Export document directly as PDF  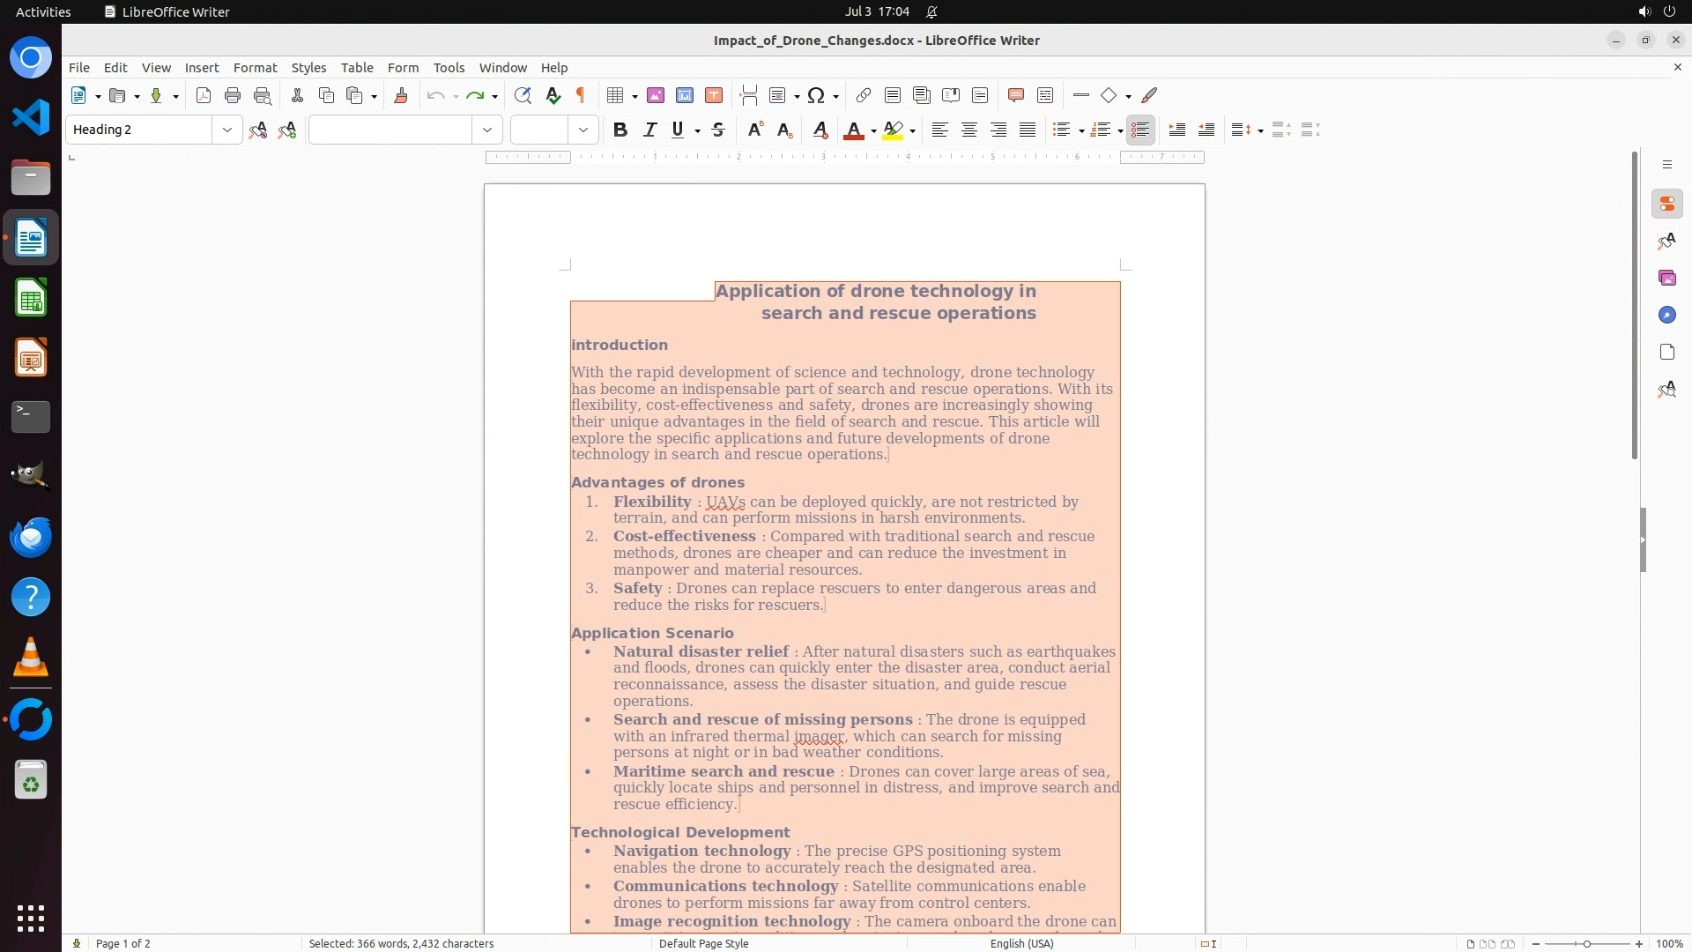click(x=204, y=95)
